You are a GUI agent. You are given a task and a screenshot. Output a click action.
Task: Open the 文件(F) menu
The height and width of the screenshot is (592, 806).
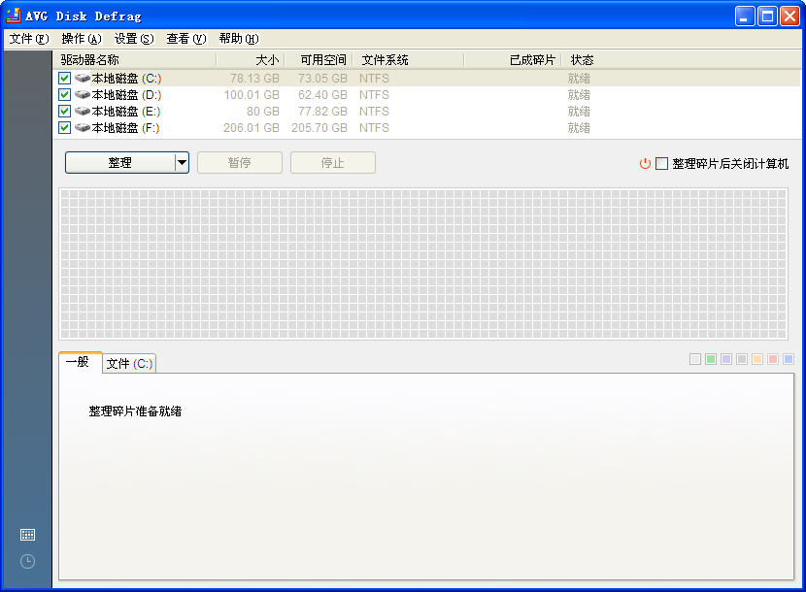29,39
